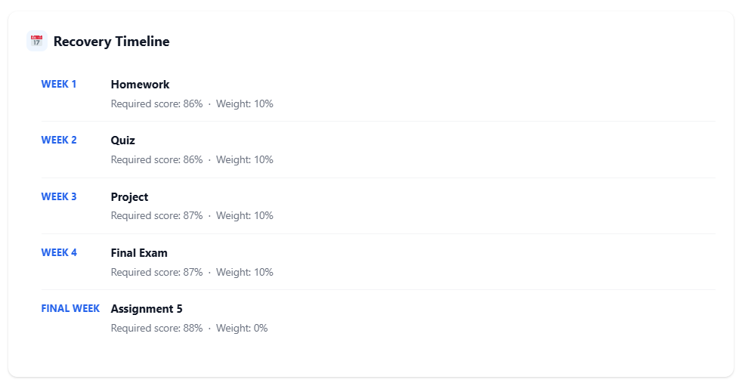Image resolution: width=742 pixels, height=386 pixels.
Task: Click Project's required score 87% text
Action: (x=156, y=216)
